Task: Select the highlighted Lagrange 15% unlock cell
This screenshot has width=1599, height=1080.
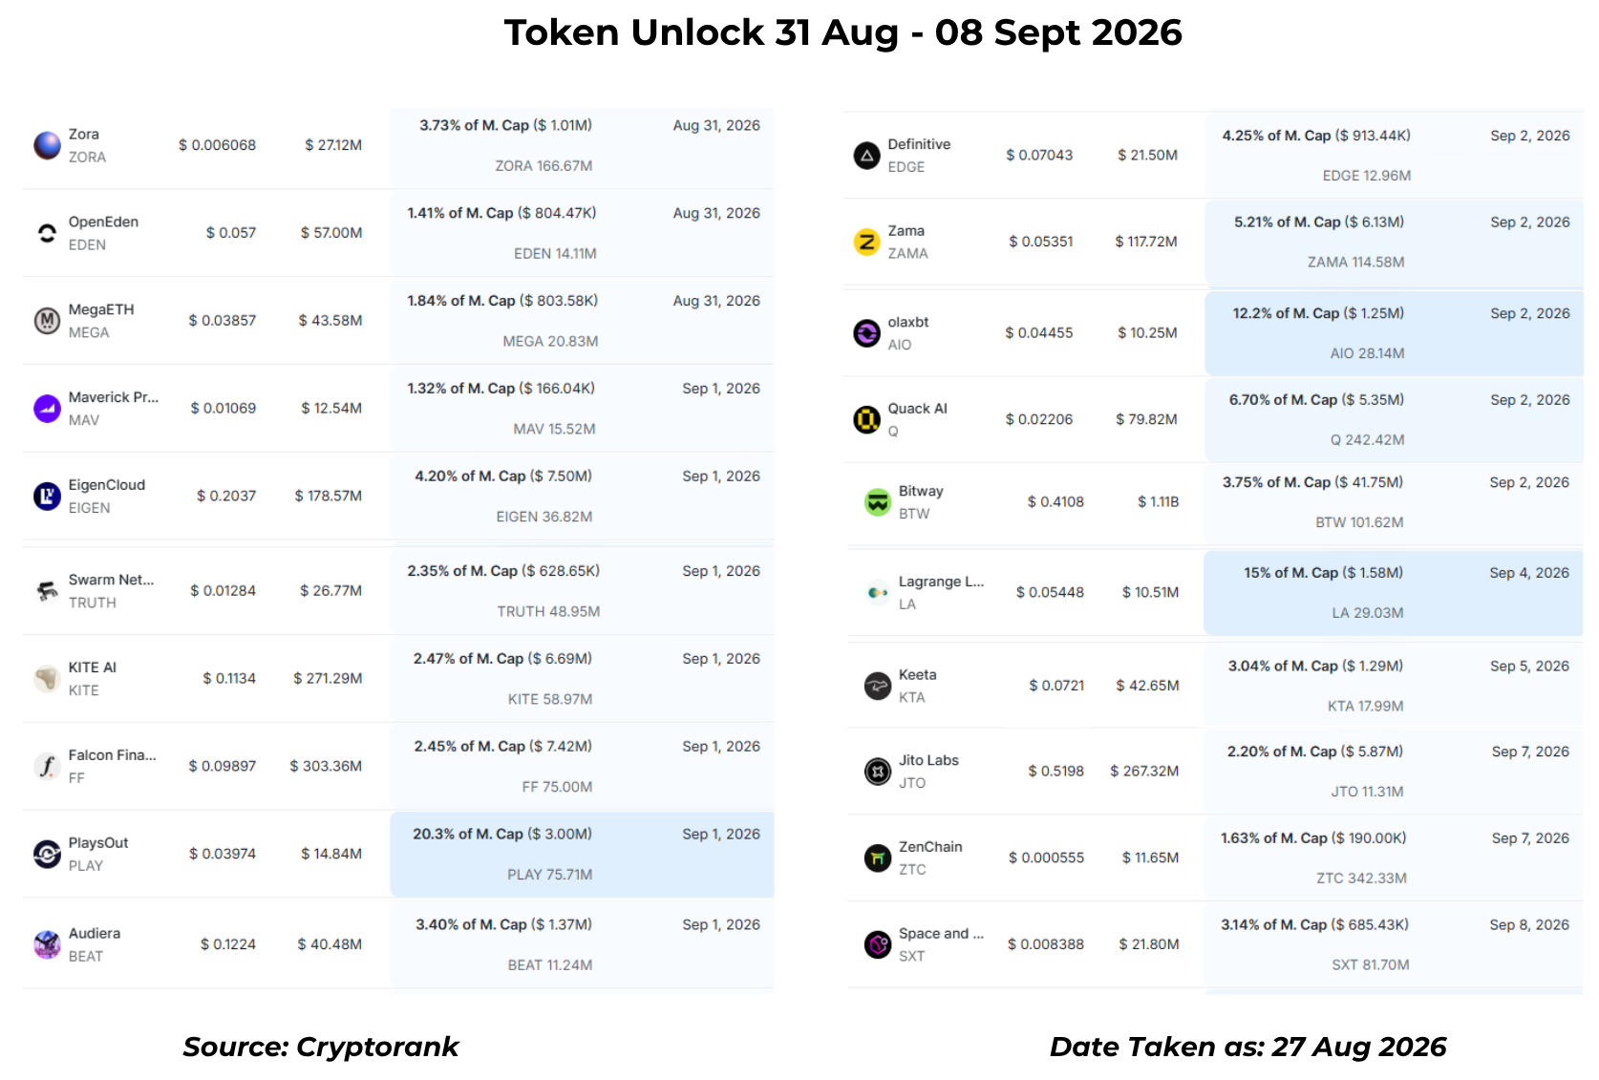Action: 1393,593
